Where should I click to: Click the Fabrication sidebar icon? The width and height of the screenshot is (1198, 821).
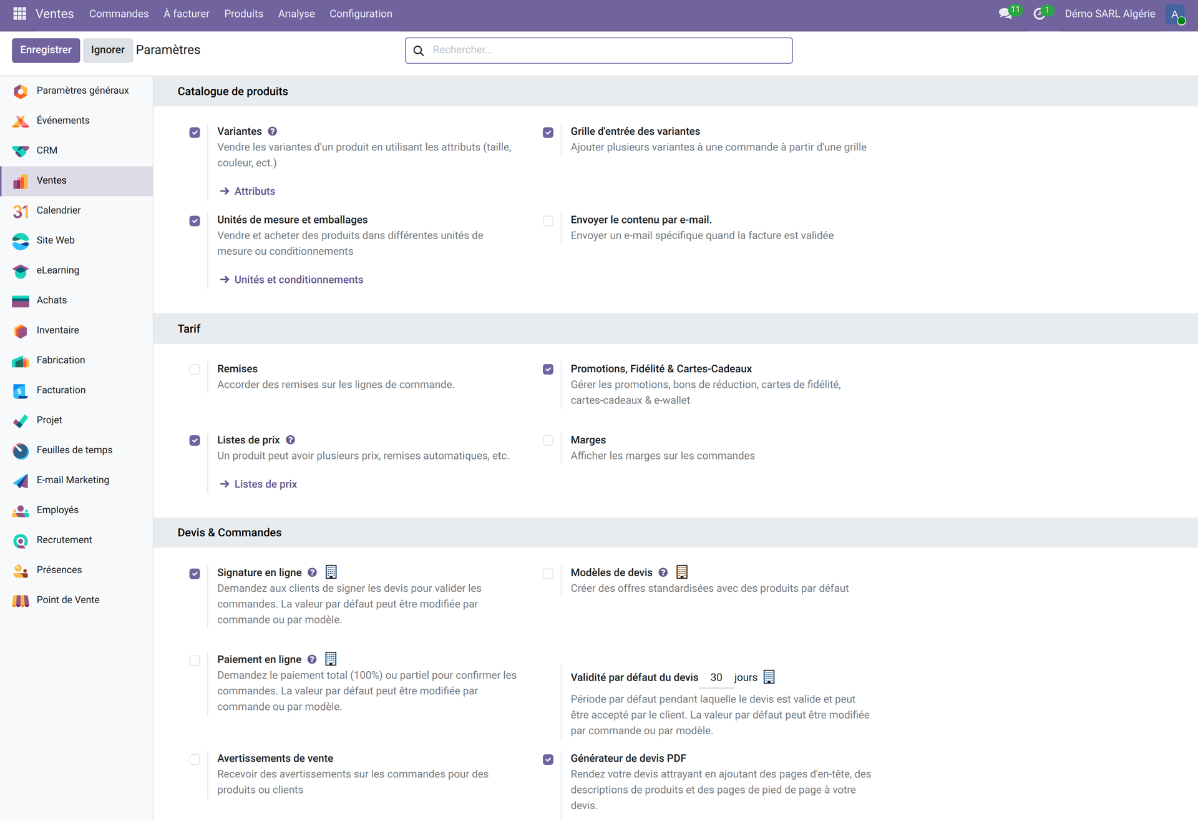[21, 361]
